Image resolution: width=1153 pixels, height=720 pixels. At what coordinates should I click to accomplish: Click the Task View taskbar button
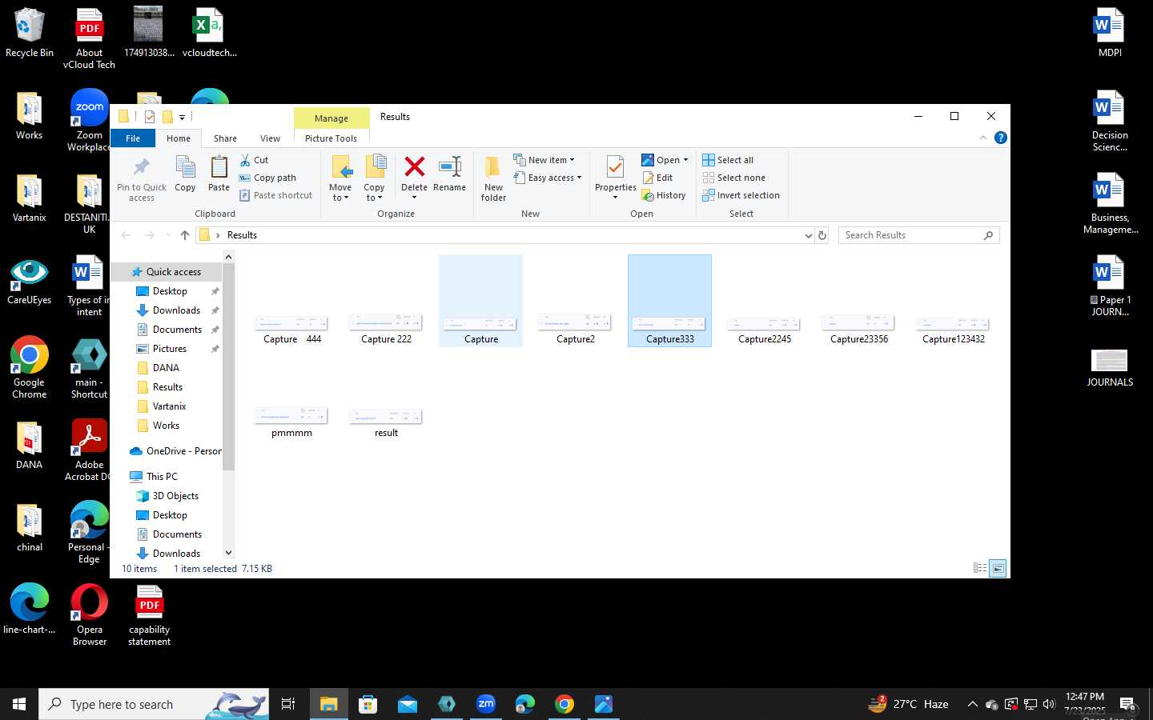click(288, 704)
